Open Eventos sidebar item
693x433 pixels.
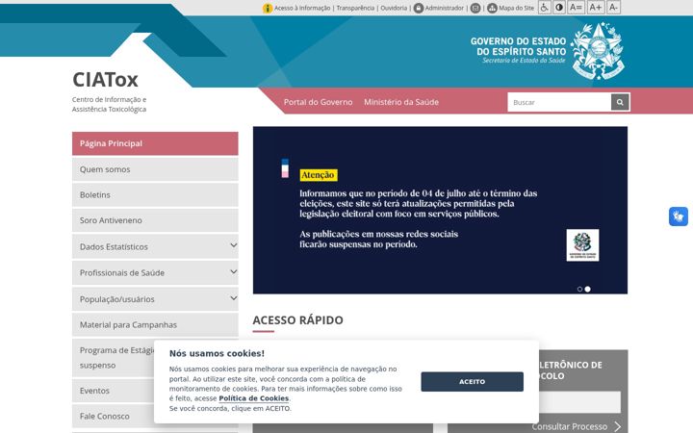coord(114,391)
